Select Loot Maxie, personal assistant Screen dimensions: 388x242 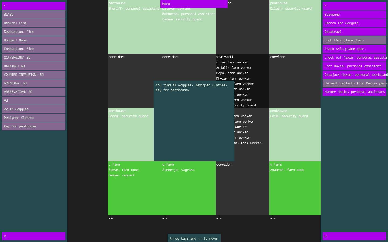[354, 66]
